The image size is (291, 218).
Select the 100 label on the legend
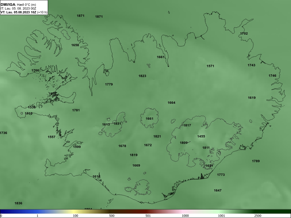tap(75, 216)
